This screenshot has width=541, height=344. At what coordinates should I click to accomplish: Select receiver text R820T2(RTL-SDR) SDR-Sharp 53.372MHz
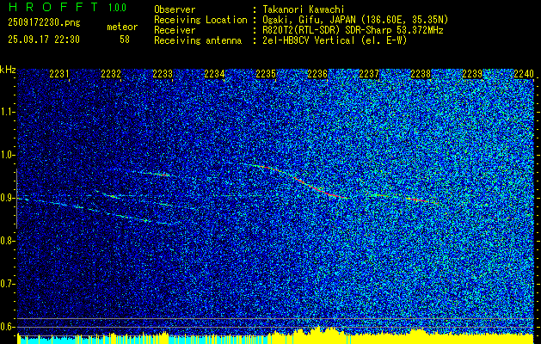(353, 30)
